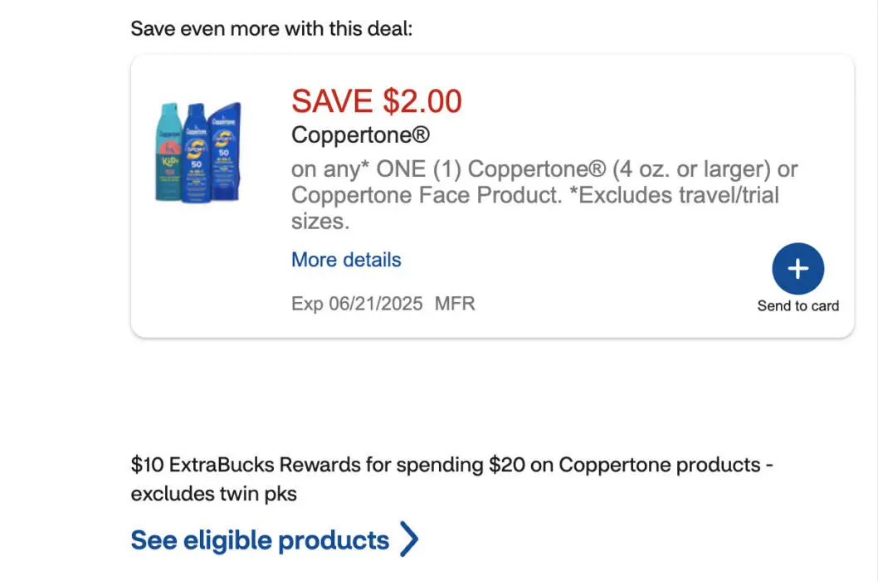The width and height of the screenshot is (878, 581).
Task: Select the SAVE $2.00 red heading
Action: [x=376, y=100]
